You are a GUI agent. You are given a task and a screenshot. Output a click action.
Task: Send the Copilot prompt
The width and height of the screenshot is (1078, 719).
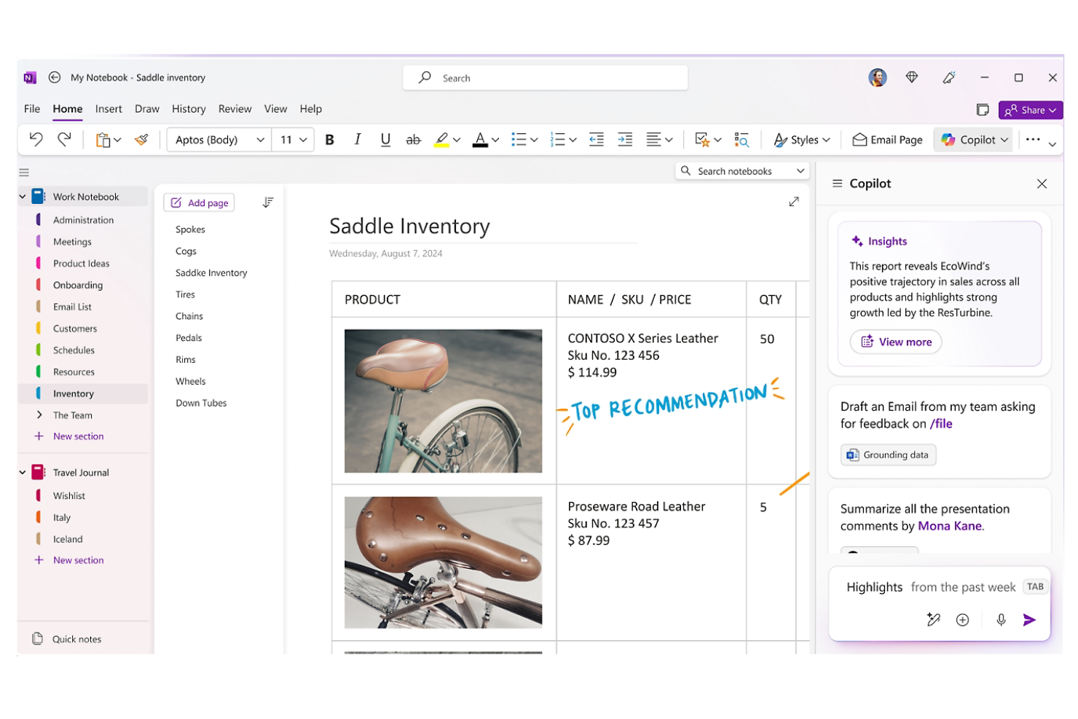pyautogui.click(x=1029, y=620)
